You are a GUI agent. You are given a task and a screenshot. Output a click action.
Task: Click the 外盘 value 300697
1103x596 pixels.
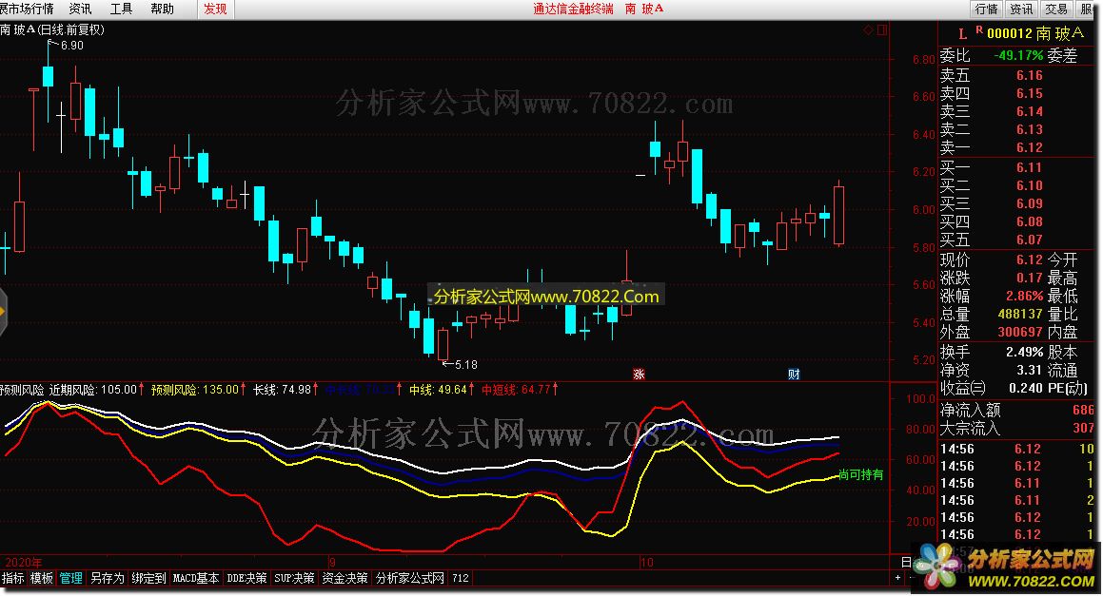pyautogui.click(x=1020, y=332)
